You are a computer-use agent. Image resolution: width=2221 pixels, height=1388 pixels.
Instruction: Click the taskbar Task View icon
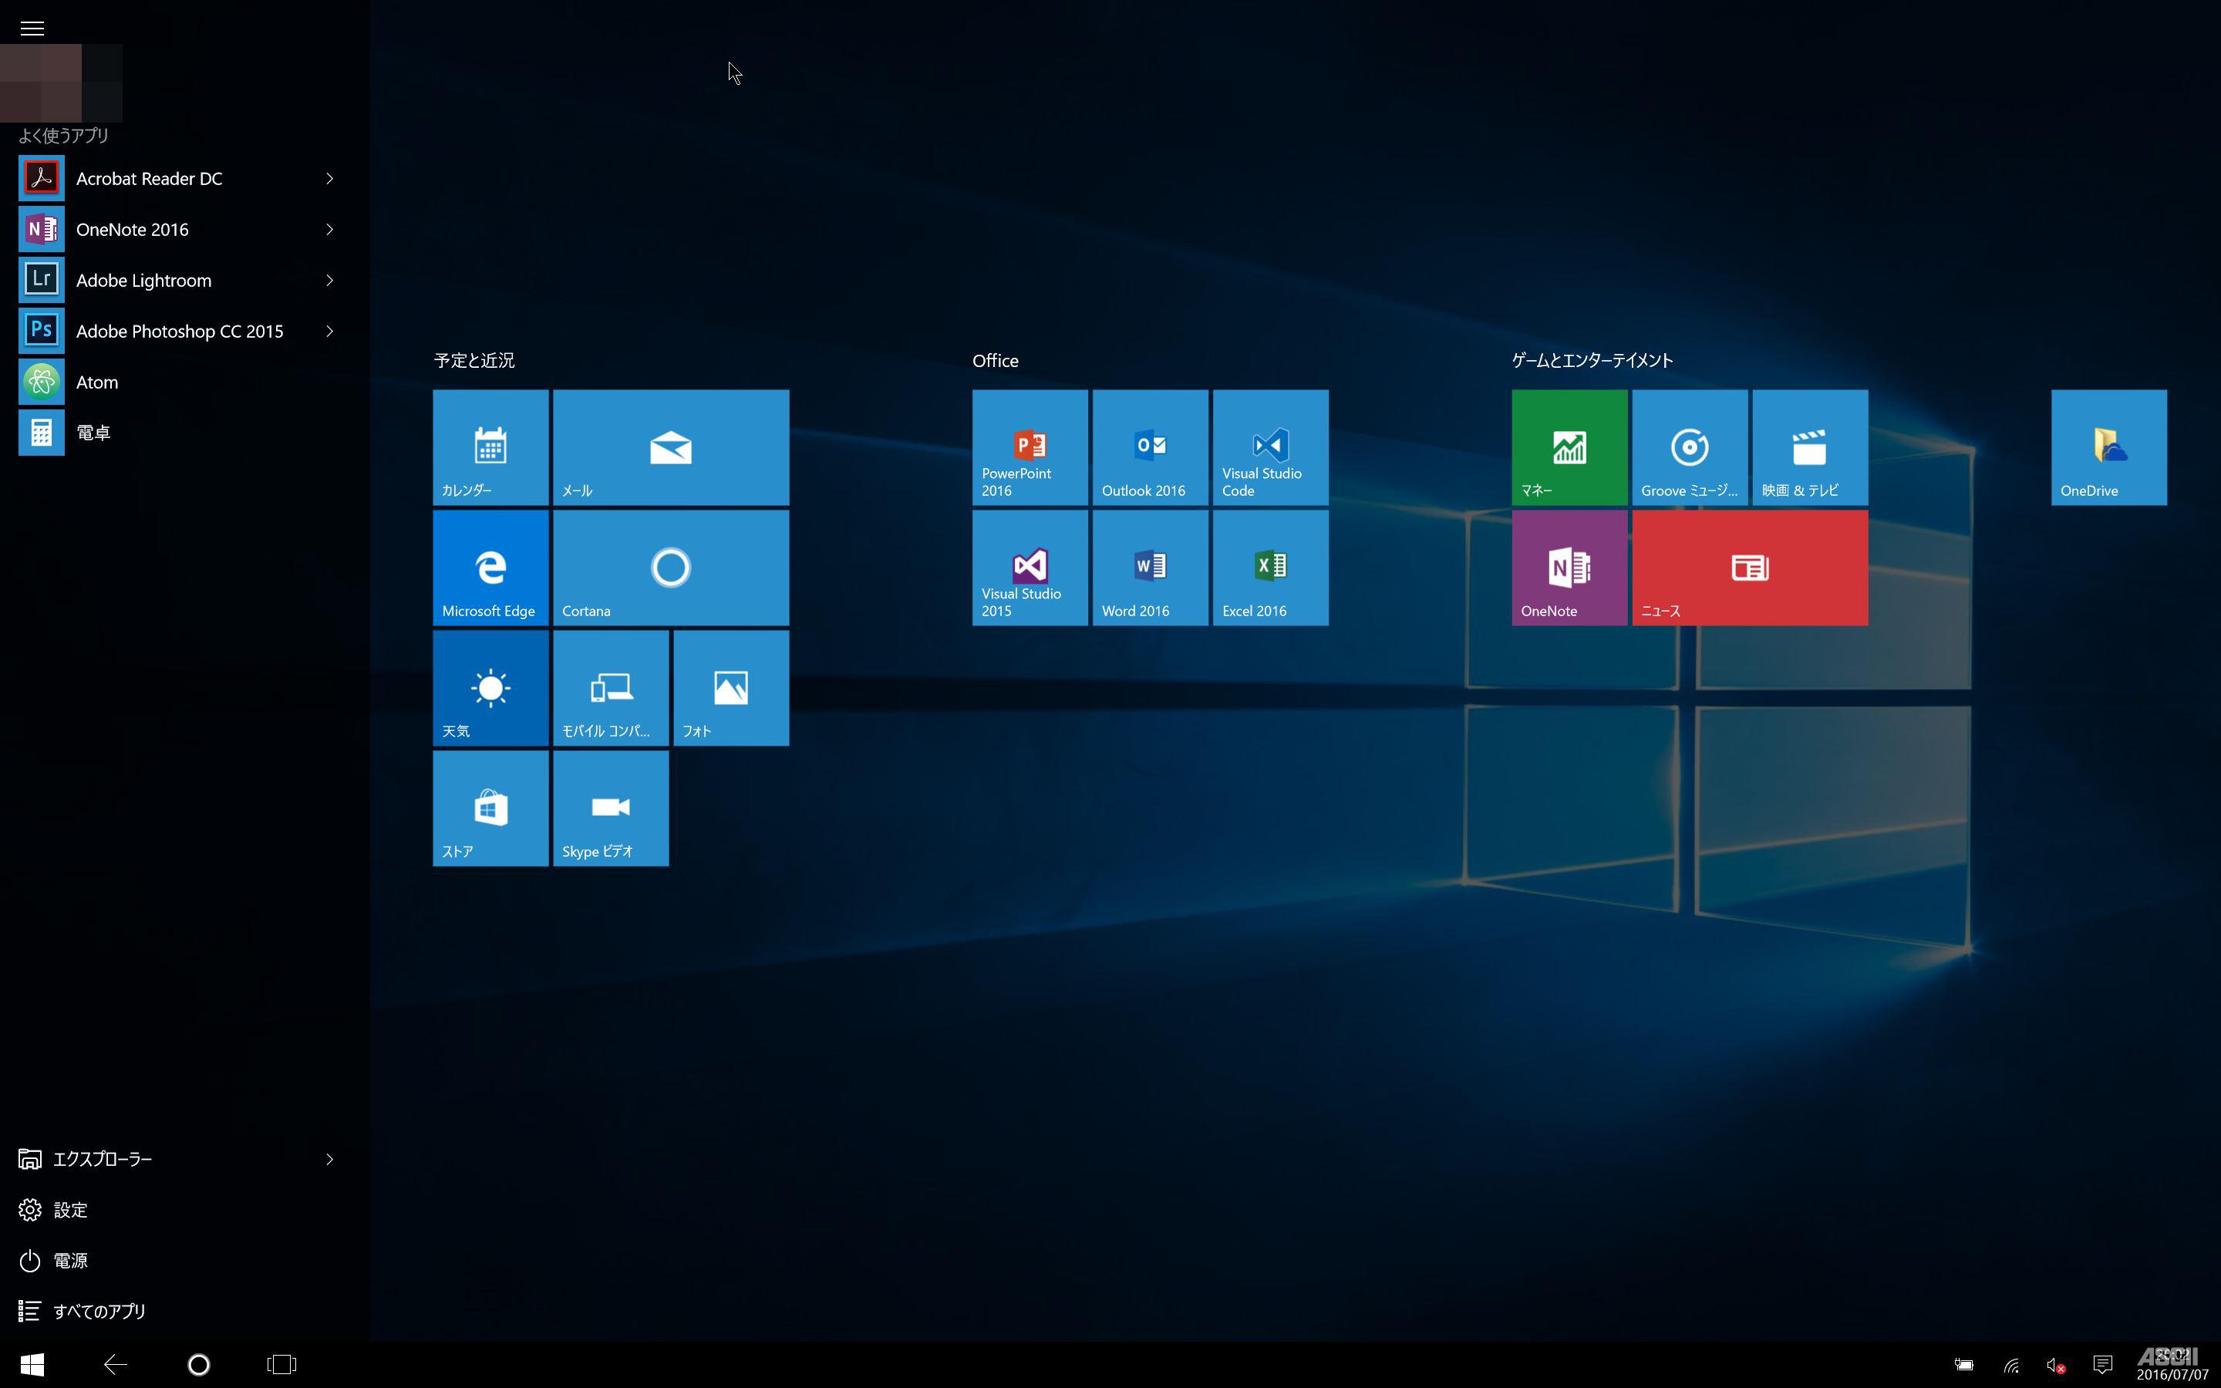coord(281,1364)
